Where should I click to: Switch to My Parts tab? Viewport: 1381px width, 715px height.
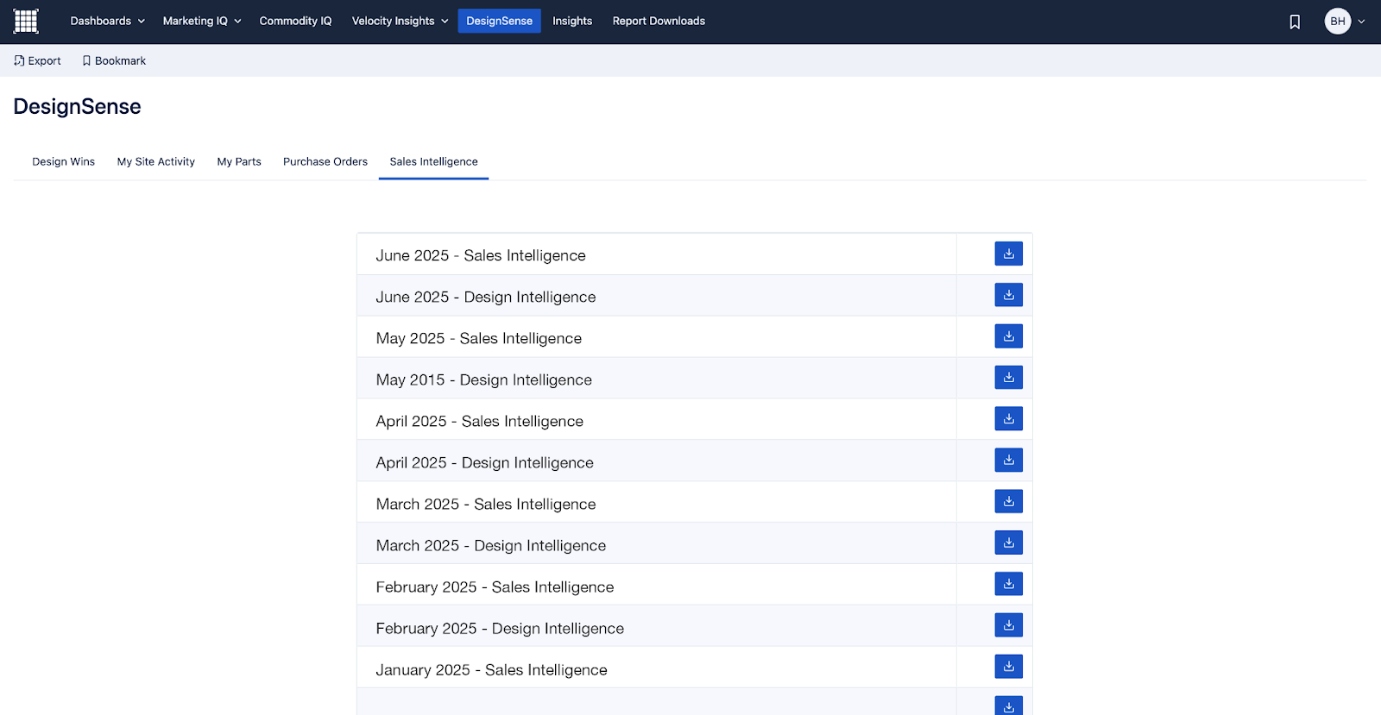(x=239, y=161)
